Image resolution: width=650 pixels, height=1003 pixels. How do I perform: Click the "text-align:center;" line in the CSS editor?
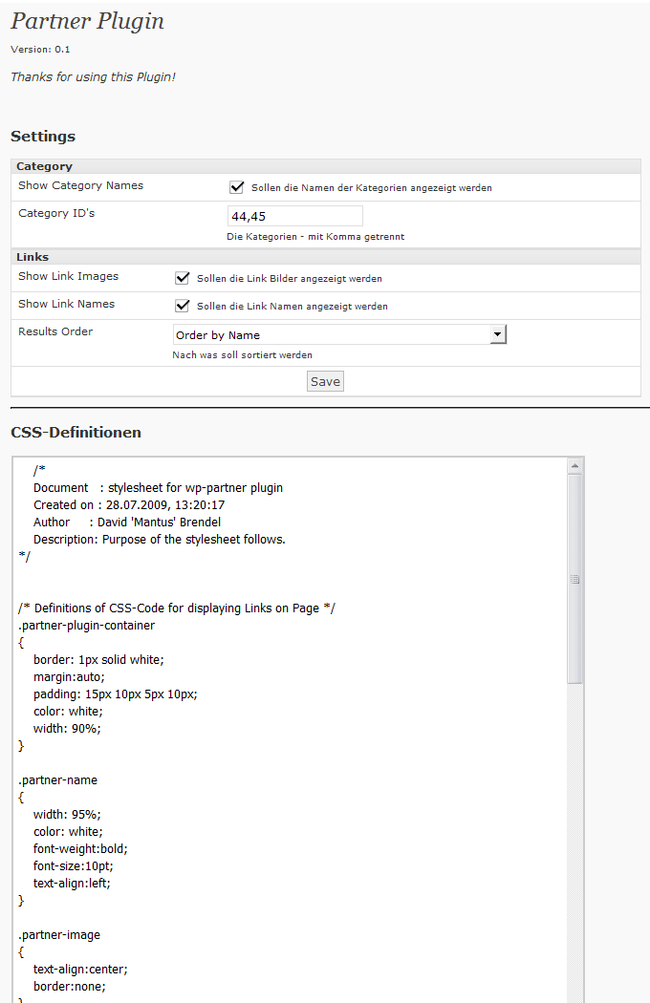coord(80,969)
